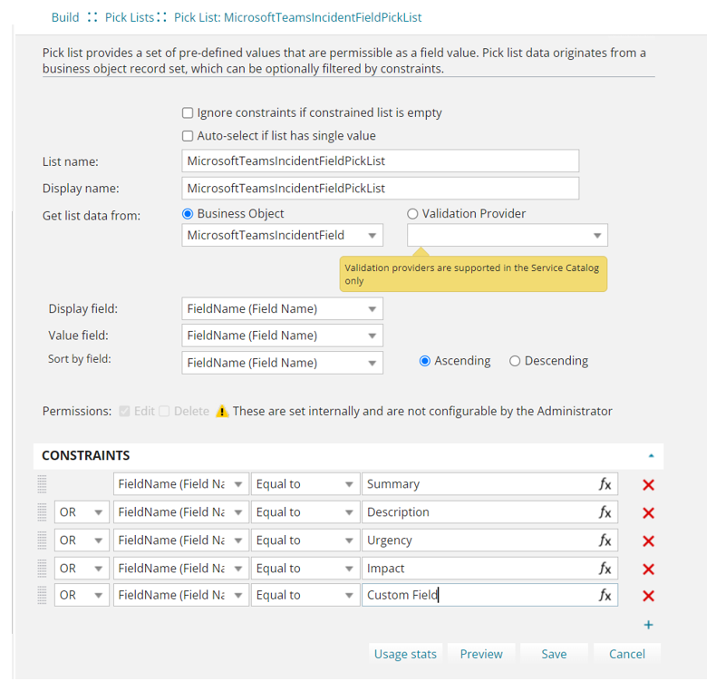This screenshot has height=691, width=716.
Task: Remove the Description constraint with red X
Action: tap(648, 513)
